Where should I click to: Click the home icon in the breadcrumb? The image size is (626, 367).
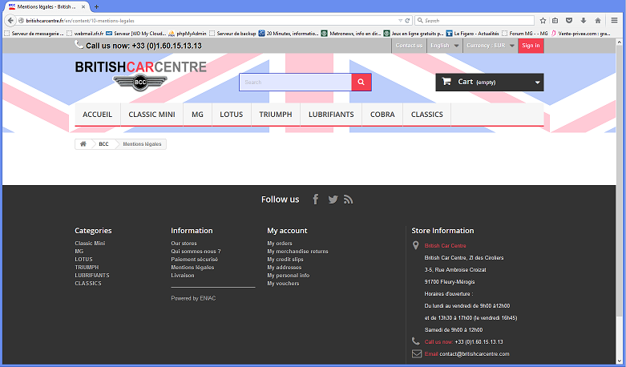83,144
